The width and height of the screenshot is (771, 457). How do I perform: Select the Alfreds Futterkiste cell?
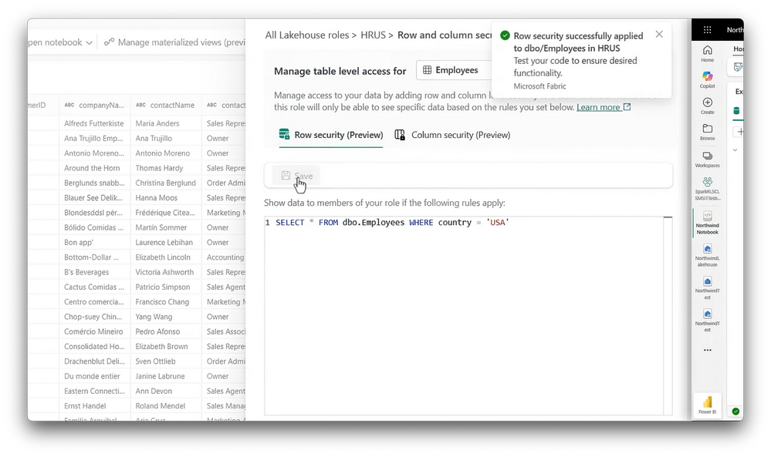(94, 123)
